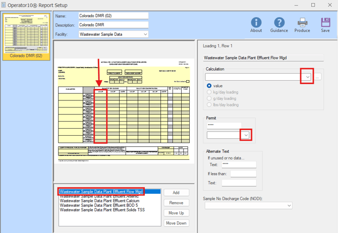Screen dimensions: 338x233
Task: Open the Permit dropdown list
Action: [x=246, y=135]
